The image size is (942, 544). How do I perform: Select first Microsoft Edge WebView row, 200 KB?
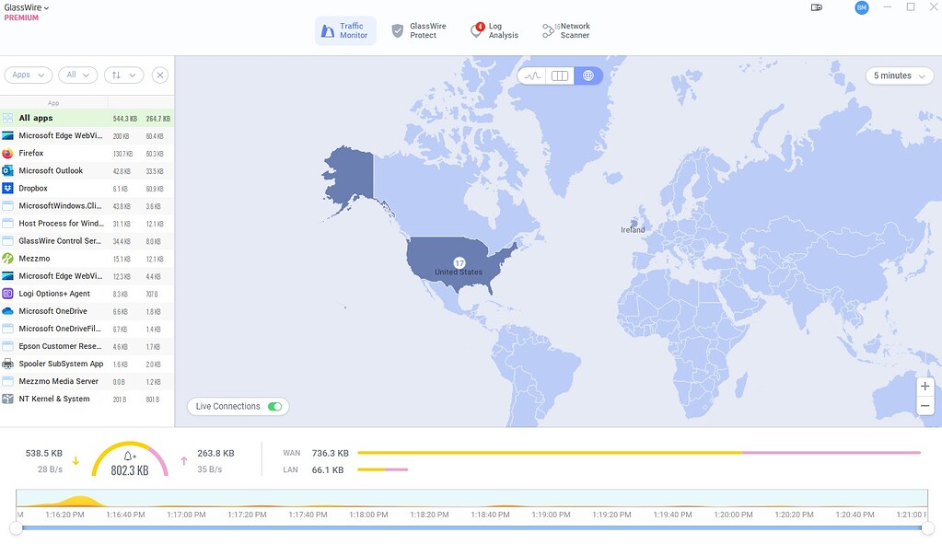[x=87, y=135]
